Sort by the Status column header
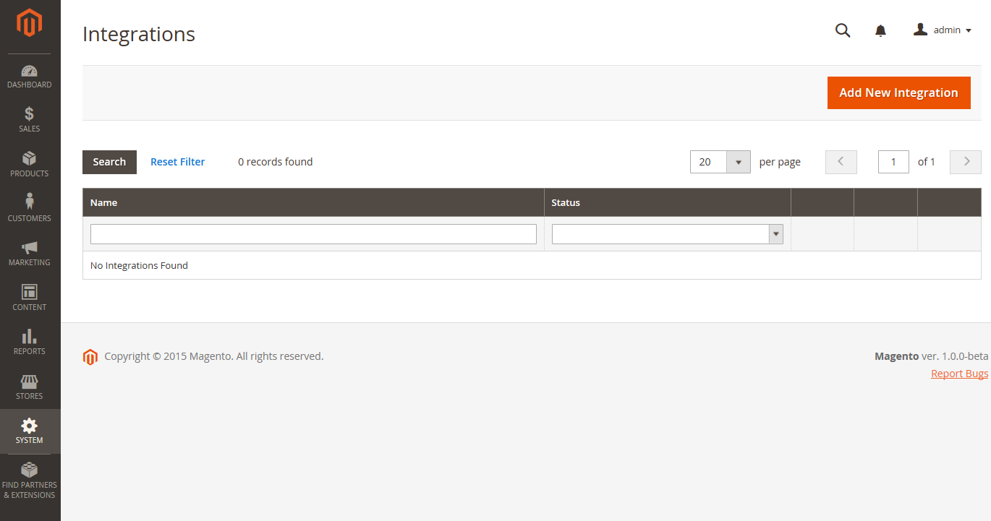This screenshot has height=521, width=991. 667,202
